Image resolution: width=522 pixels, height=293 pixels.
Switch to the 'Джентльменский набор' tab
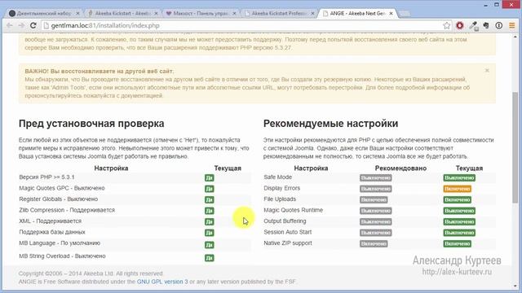(43, 13)
